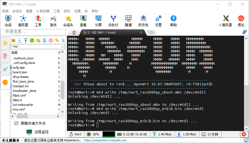Open the 设置 menu in menu bar
The height and width of the screenshot is (143, 249).
(77, 11)
